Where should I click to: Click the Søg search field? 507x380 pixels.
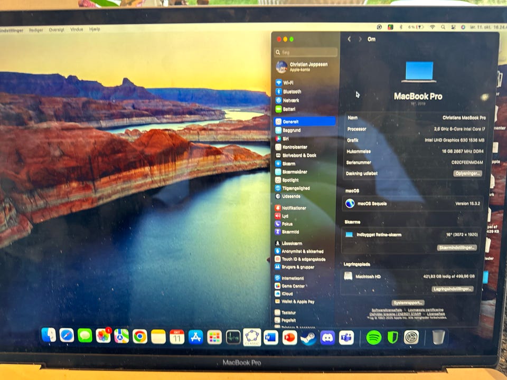tap(306, 52)
